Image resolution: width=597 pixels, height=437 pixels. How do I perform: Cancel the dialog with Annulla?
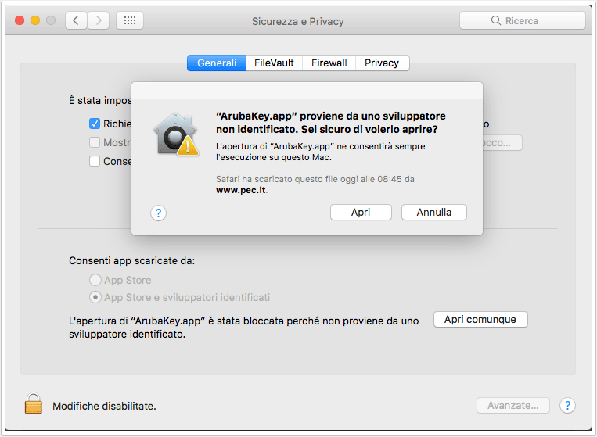click(x=434, y=212)
